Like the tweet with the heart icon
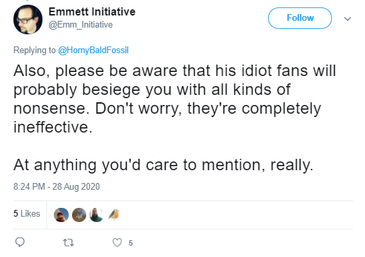This screenshot has width=365, height=257. pos(117,243)
